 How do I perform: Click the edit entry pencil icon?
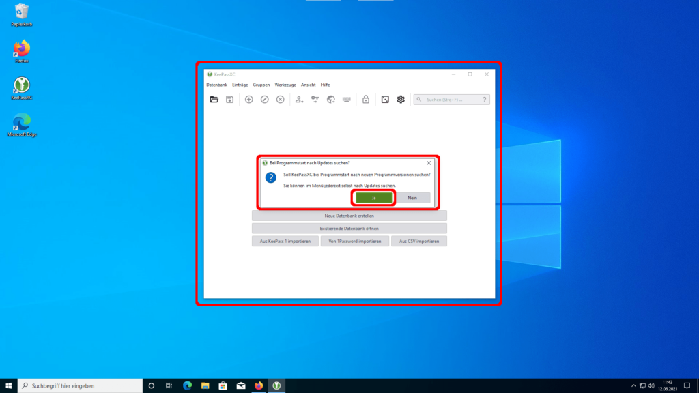point(265,100)
